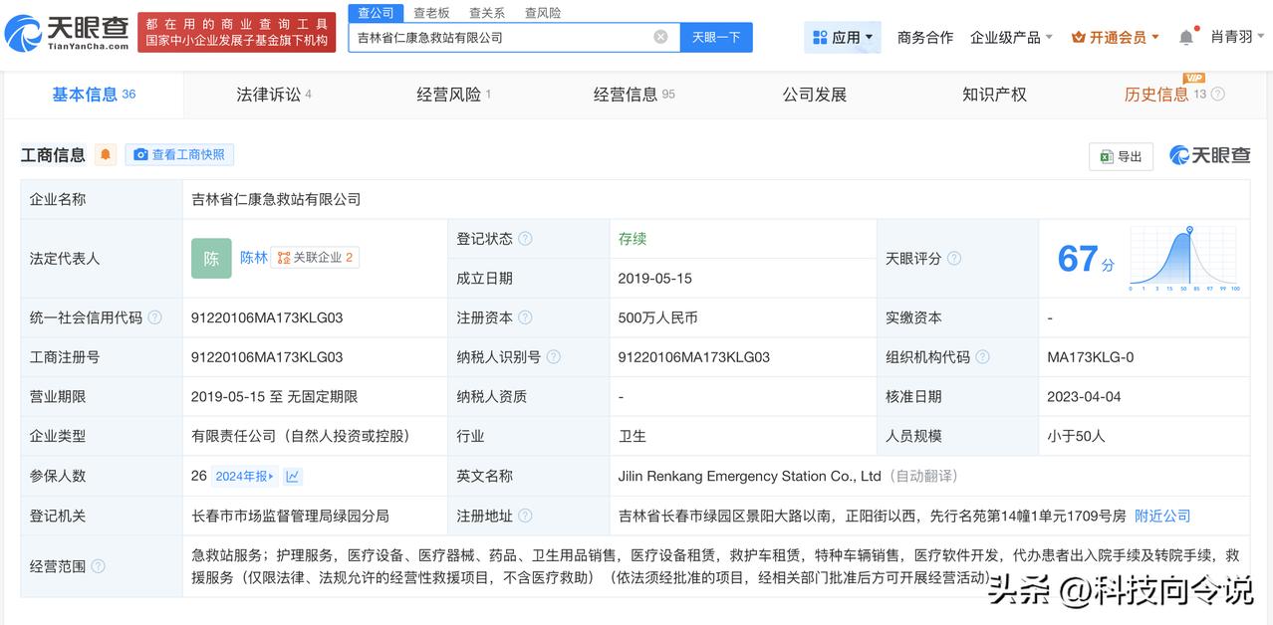Screen dimensions: 1273x625
Task: Select the 查老板 search tab
Action: [x=431, y=13]
